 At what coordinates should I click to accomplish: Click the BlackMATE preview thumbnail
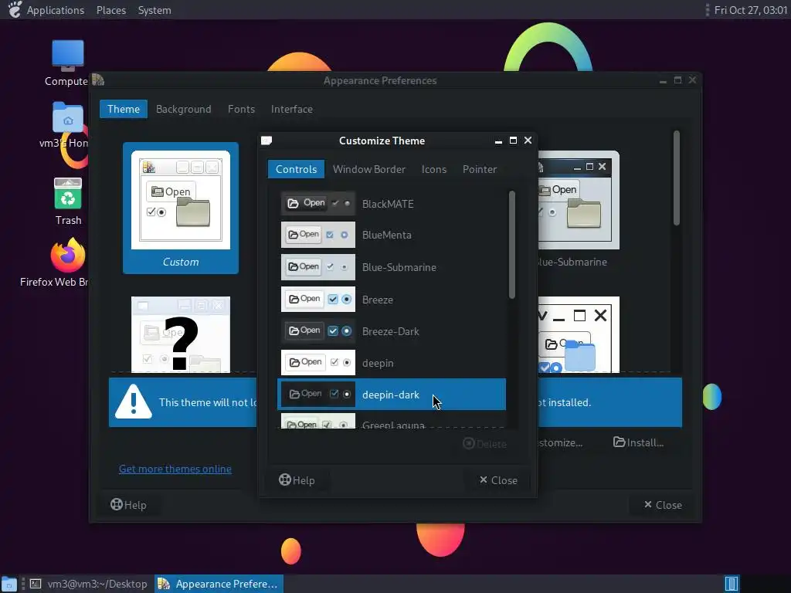click(317, 203)
